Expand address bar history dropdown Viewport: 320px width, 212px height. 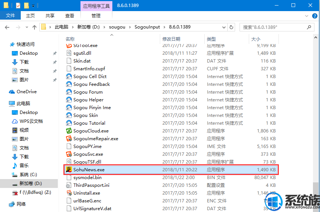(x=224, y=27)
